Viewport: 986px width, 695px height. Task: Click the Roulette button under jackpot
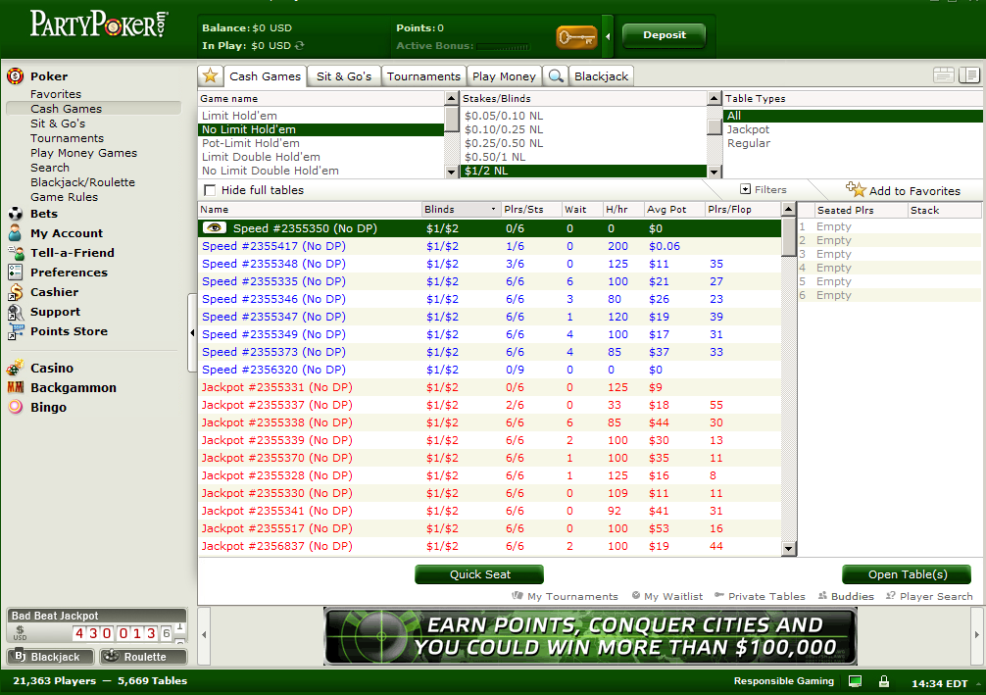point(143,657)
